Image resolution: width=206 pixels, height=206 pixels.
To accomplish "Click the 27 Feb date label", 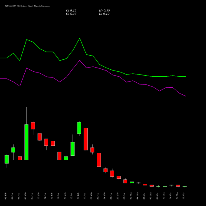I will click(x=124, y=196).
